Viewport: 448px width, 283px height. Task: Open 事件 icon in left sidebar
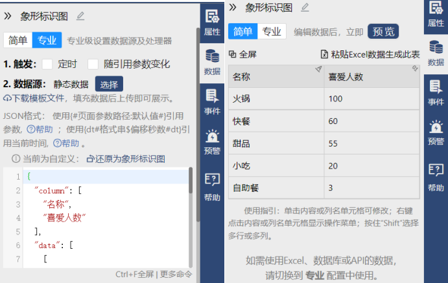[212, 101]
